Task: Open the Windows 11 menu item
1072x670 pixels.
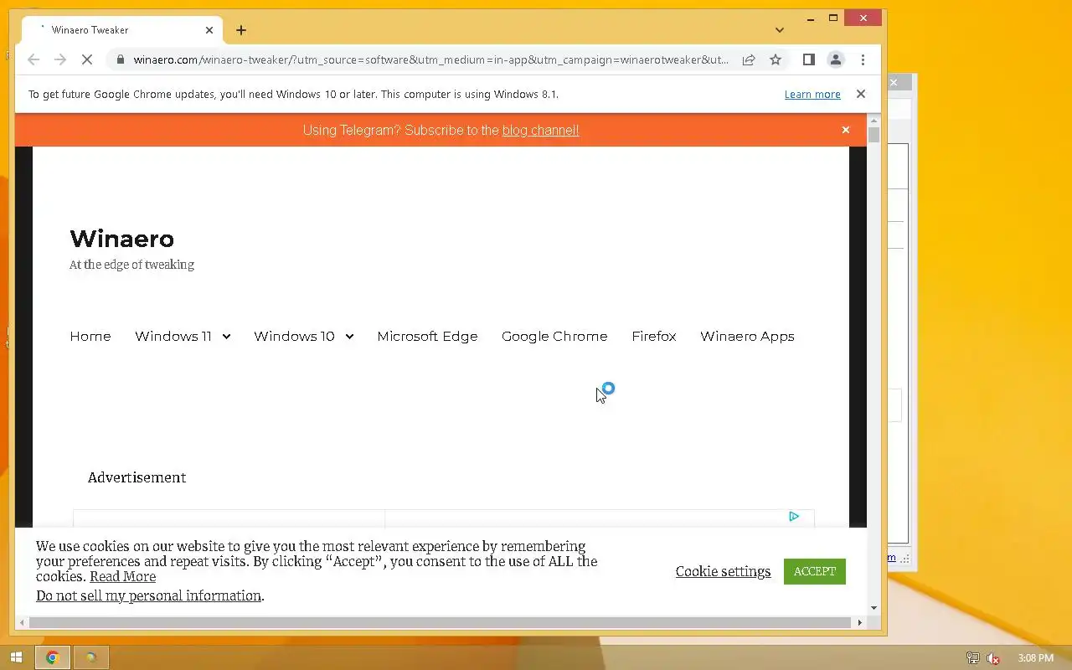Action: click(x=173, y=336)
